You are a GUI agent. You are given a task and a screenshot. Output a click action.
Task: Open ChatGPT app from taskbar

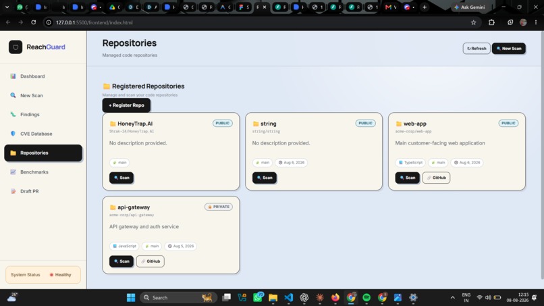coord(304,298)
